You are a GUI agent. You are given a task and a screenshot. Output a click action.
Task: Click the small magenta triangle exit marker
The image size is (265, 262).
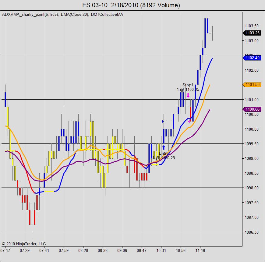[x=189, y=121]
